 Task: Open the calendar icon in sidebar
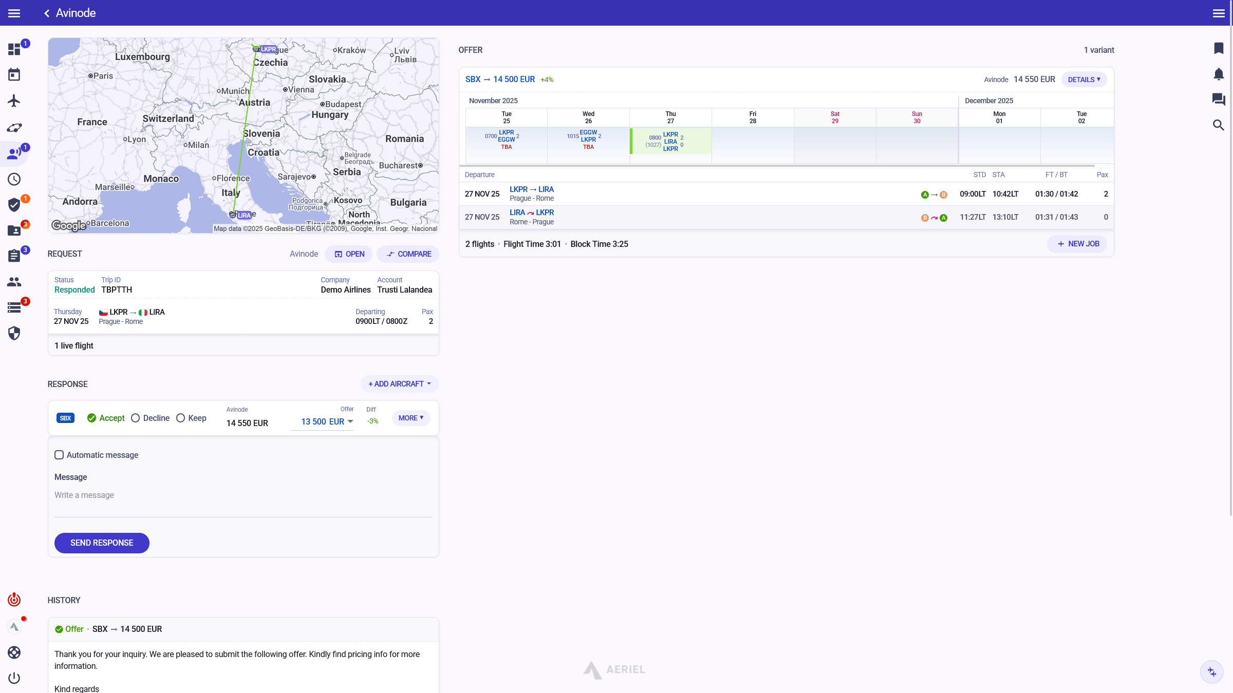(14, 75)
